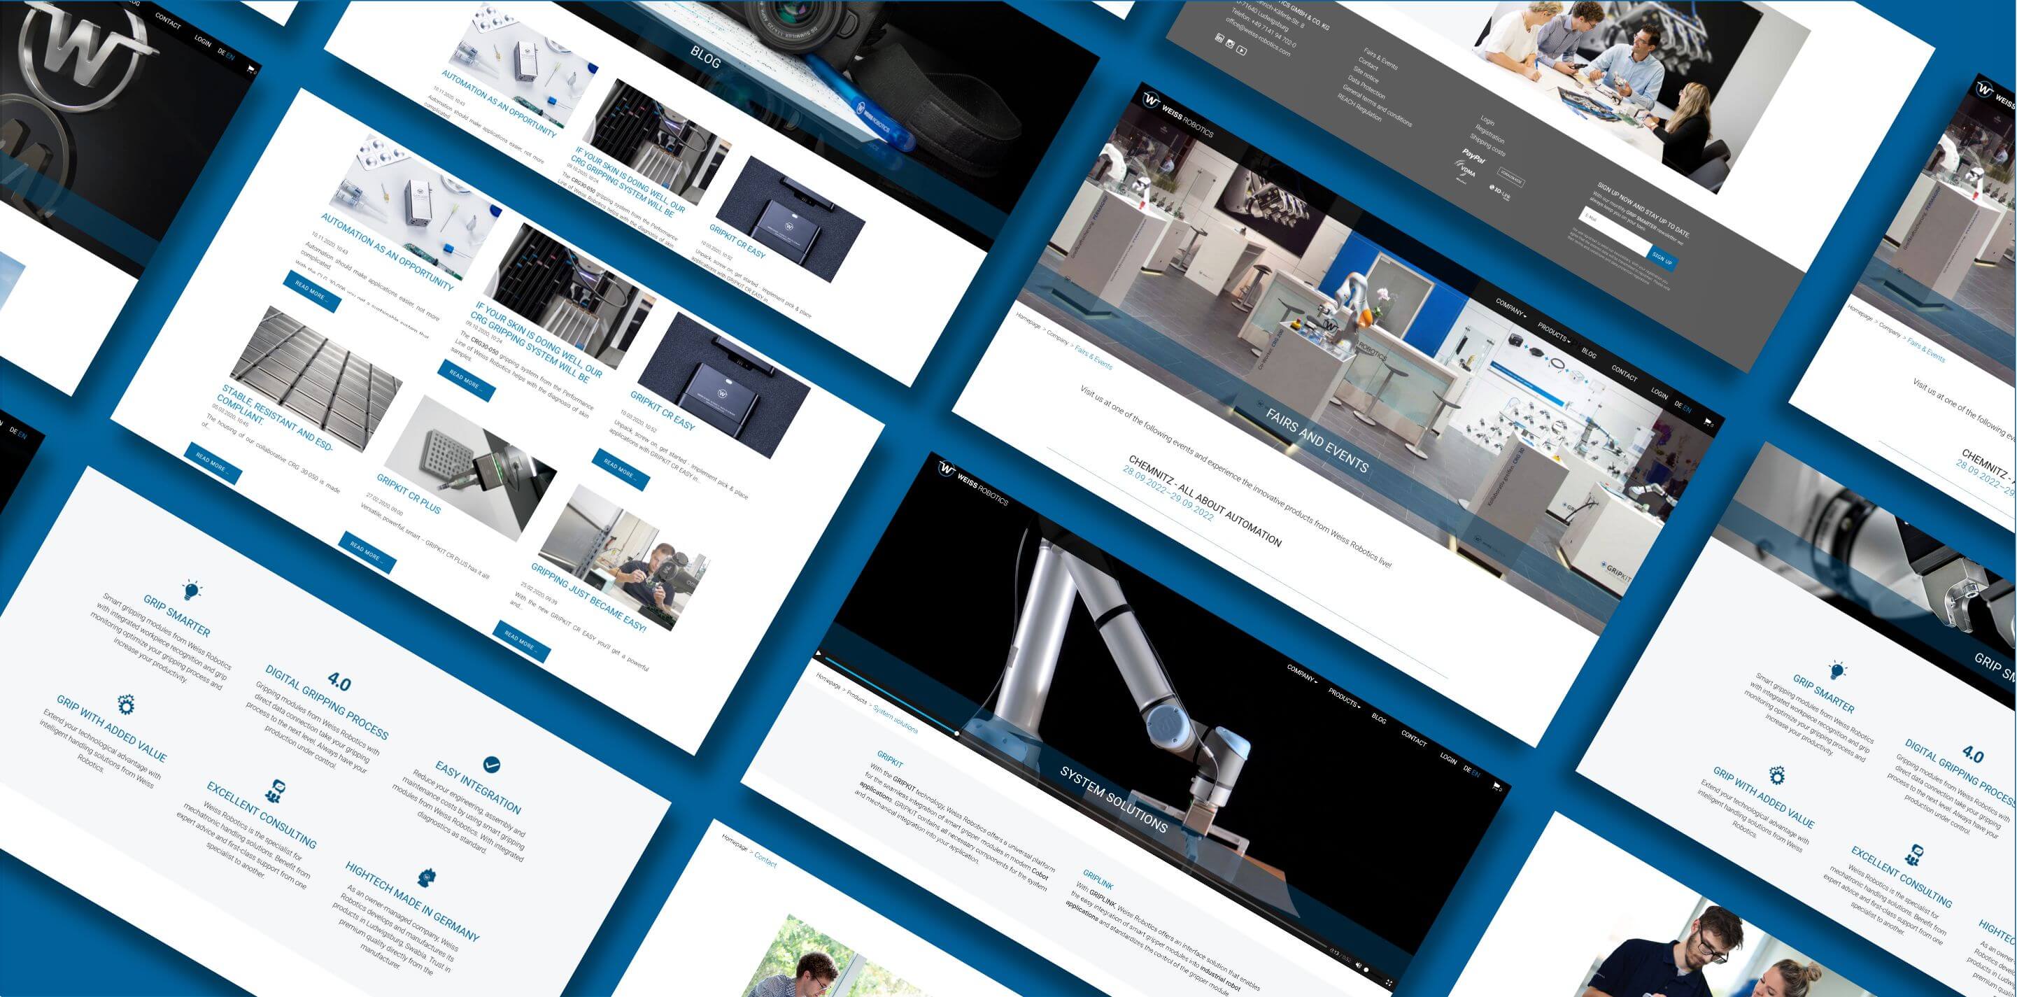Open BLOG menu item on System Solutions page
This screenshot has width=2017, height=997.
tap(1380, 719)
